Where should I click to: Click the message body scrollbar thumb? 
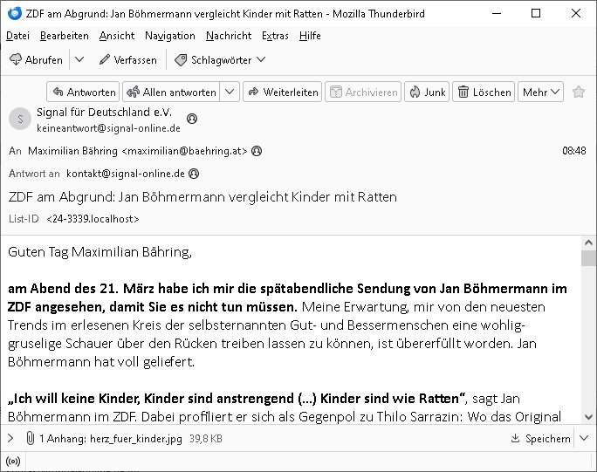[x=588, y=258]
